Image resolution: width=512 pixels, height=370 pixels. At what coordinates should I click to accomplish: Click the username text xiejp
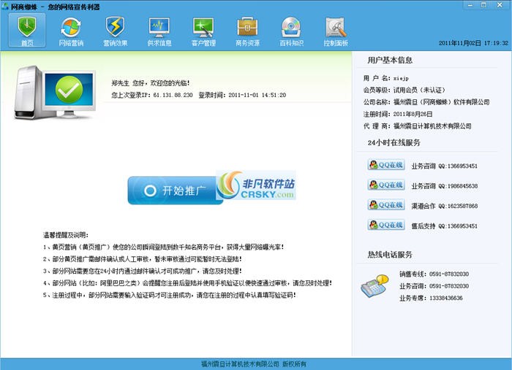pos(401,78)
